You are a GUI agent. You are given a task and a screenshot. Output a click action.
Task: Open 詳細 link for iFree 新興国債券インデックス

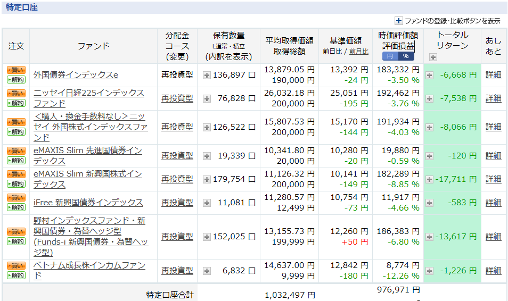click(x=494, y=202)
